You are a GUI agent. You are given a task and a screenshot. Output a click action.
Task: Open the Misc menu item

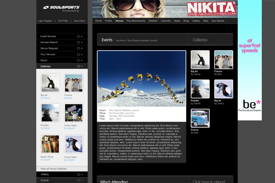[x=206, y=21]
